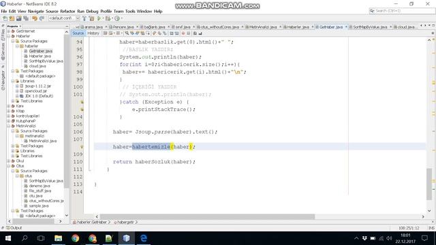Viewport: 436px width, 245px height.
Task: Click the Previous Bookmark icon in editor toolbar
Action: (155, 33)
